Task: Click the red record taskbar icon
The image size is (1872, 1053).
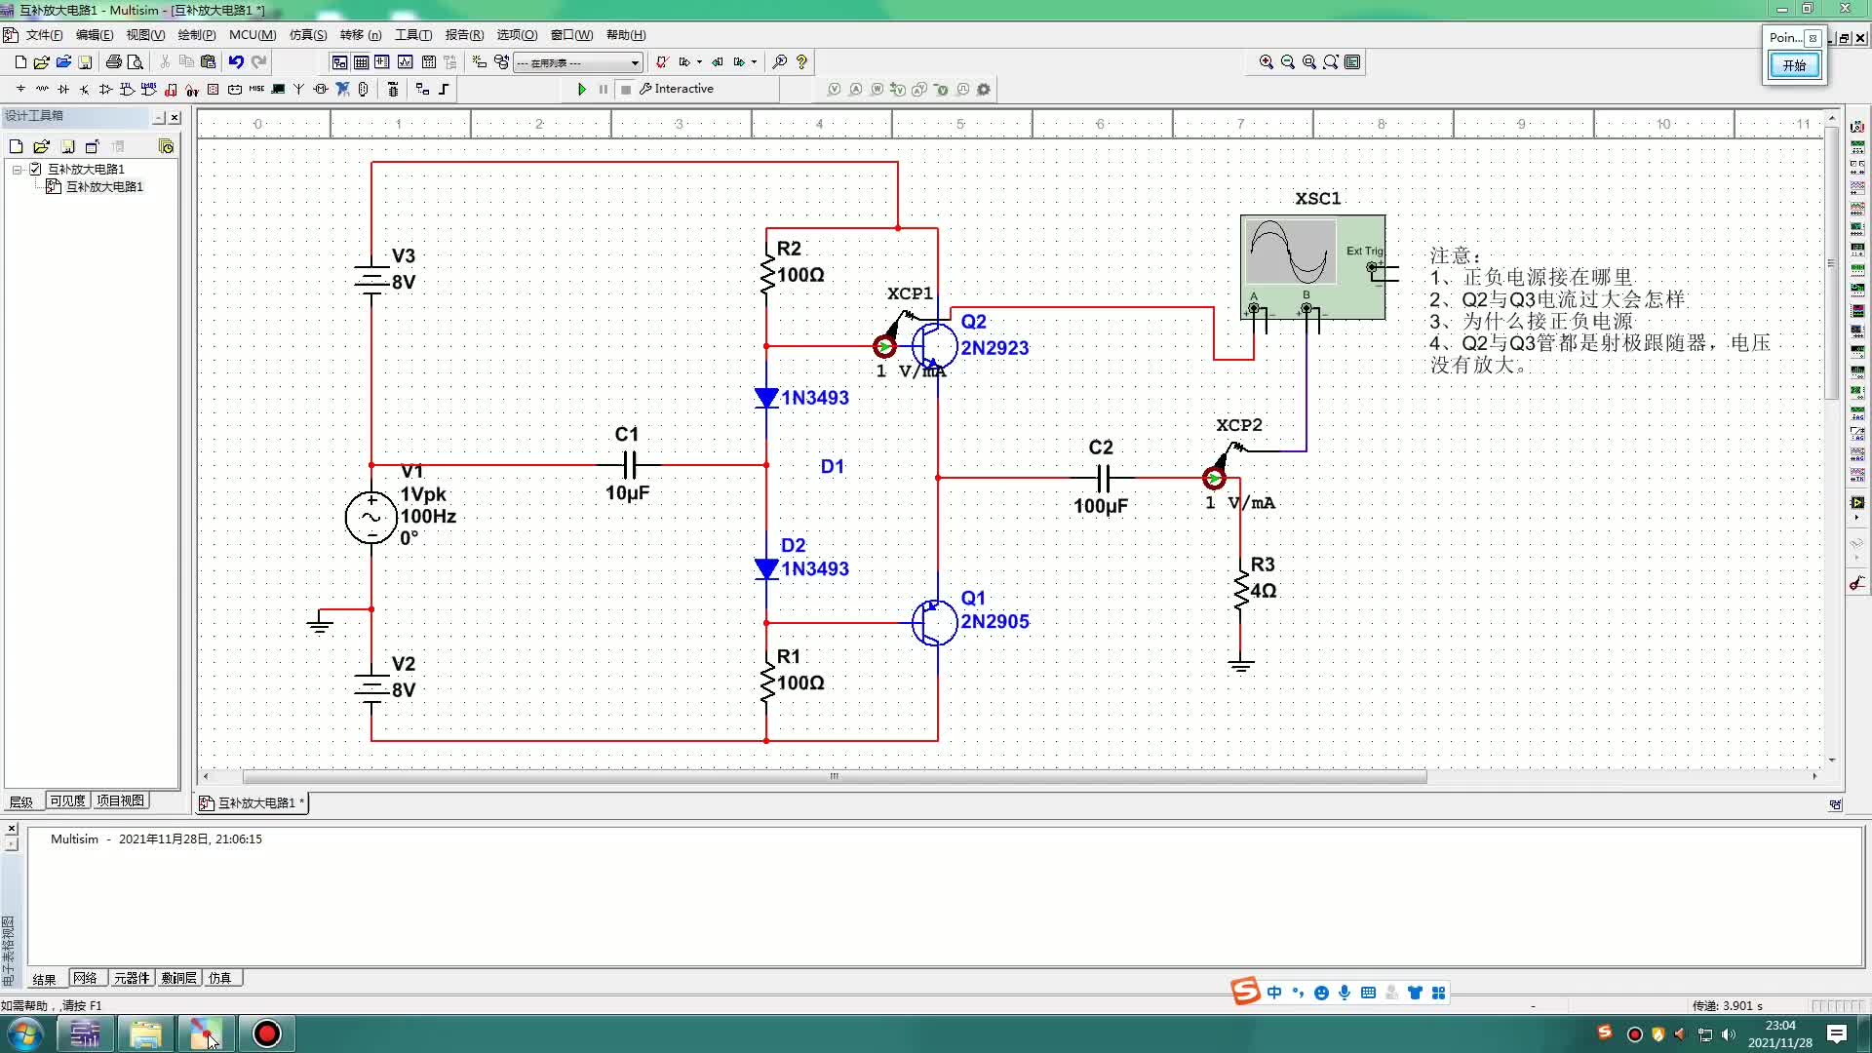Action: [x=266, y=1033]
